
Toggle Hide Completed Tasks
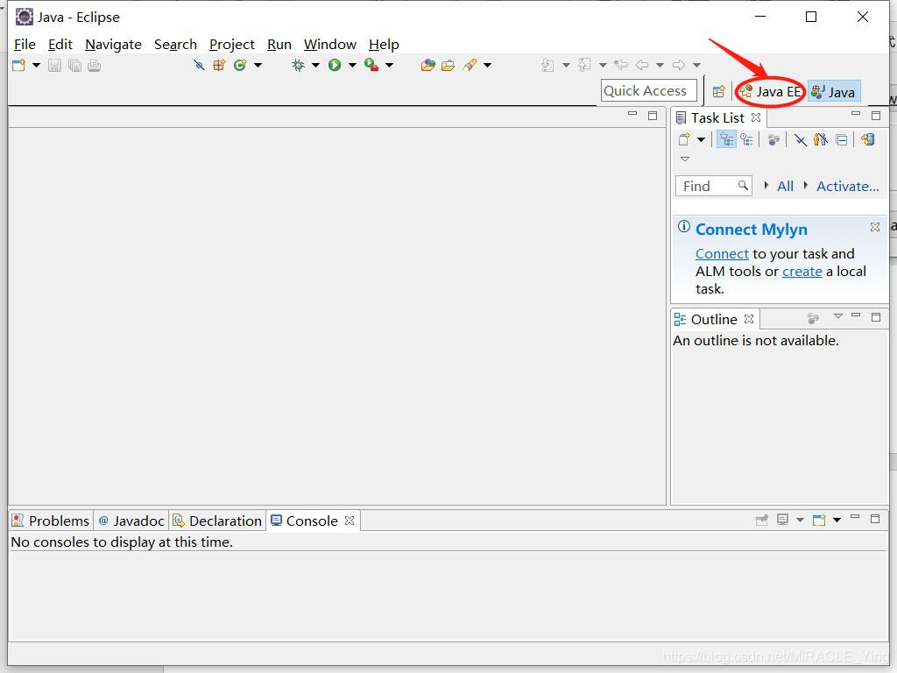coord(801,139)
